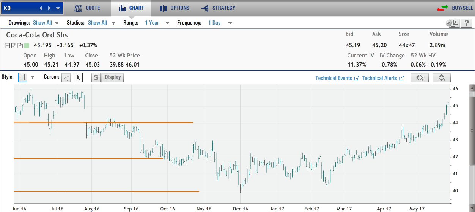Pop out chart into new window
Image resolution: width=475 pixels, height=212 pixels.
455,23
